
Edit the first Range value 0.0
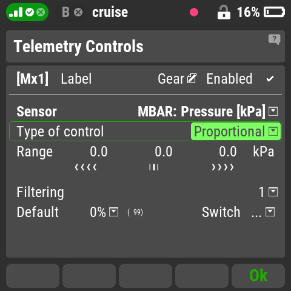pos(99,152)
